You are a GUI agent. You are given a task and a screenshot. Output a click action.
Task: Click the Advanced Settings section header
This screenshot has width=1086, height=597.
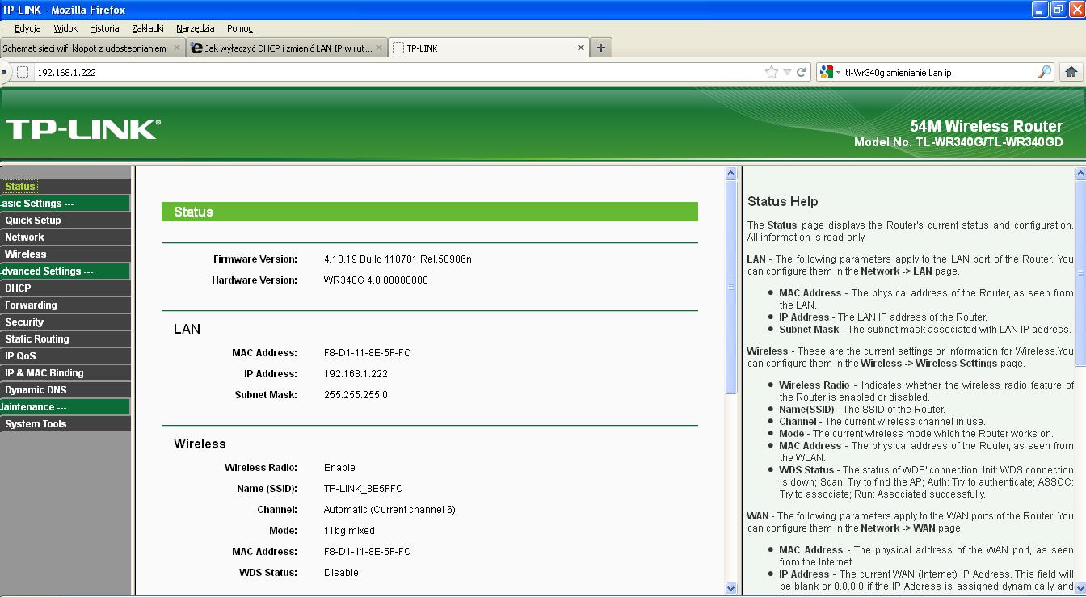pyautogui.click(x=65, y=271)
